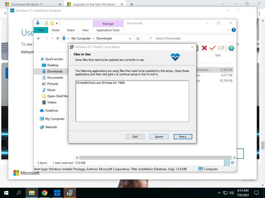
Task: Click the browser tab search chevron
Action: (223, 4)
